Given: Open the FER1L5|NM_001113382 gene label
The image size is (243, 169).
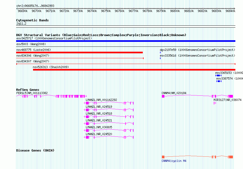Looking at the screenshot, I should [x=32, y=93].
